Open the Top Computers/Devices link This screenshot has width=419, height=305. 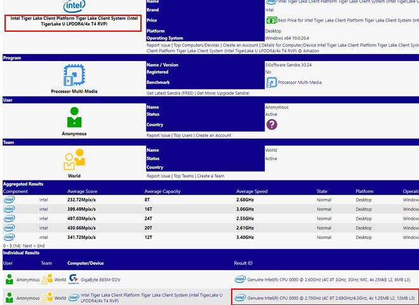pos(196,45)
